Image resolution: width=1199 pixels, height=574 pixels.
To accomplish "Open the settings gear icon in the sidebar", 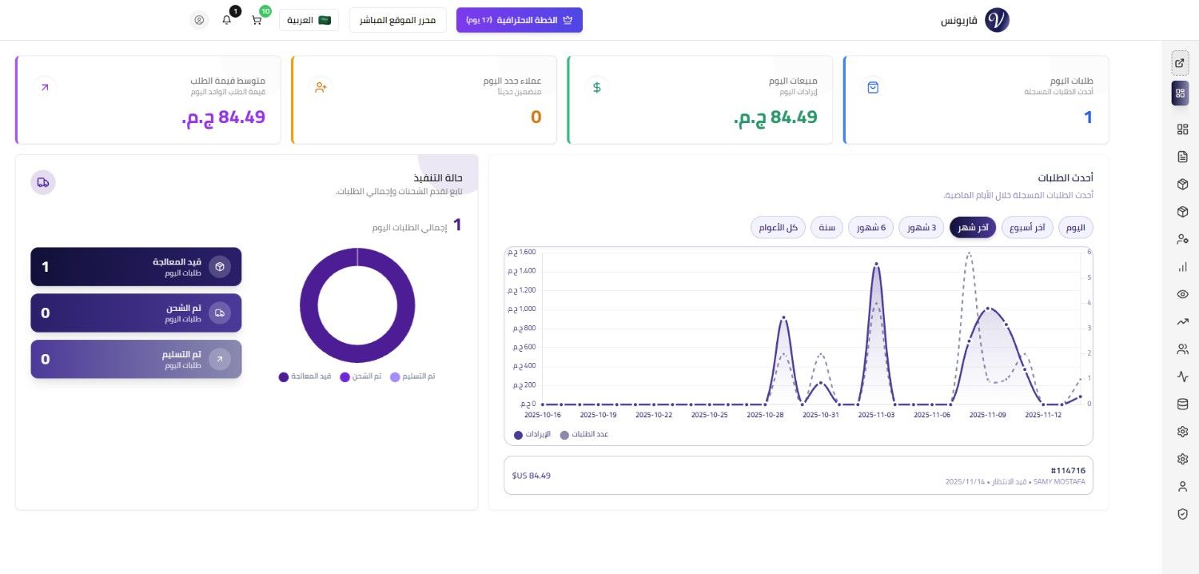I will (x=1181, y=431).
